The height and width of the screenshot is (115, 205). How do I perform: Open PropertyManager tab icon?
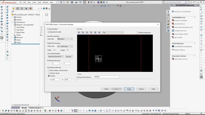pos(18,9)
